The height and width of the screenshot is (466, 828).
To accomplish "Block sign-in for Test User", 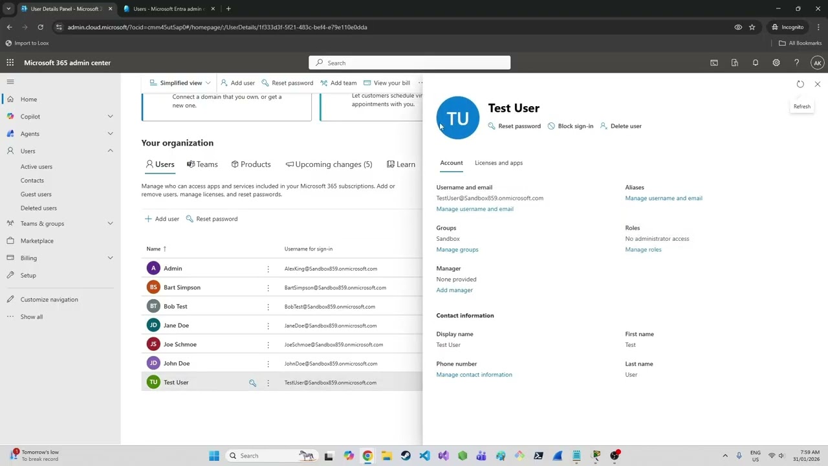I will coord(571,126).
